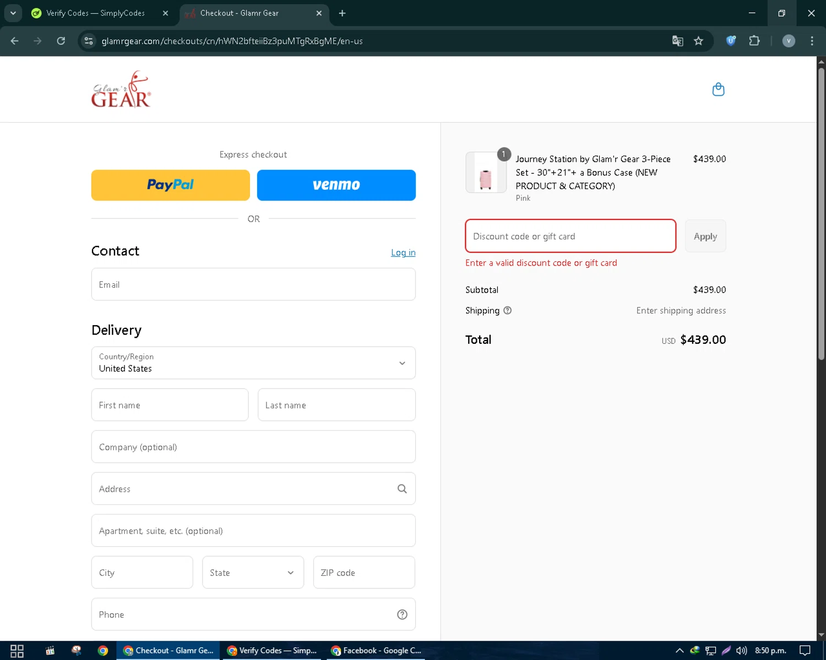The width and height of the screenshot is (826, 660).
Task: Click the phone field help icon
Action: click(402, 614)
